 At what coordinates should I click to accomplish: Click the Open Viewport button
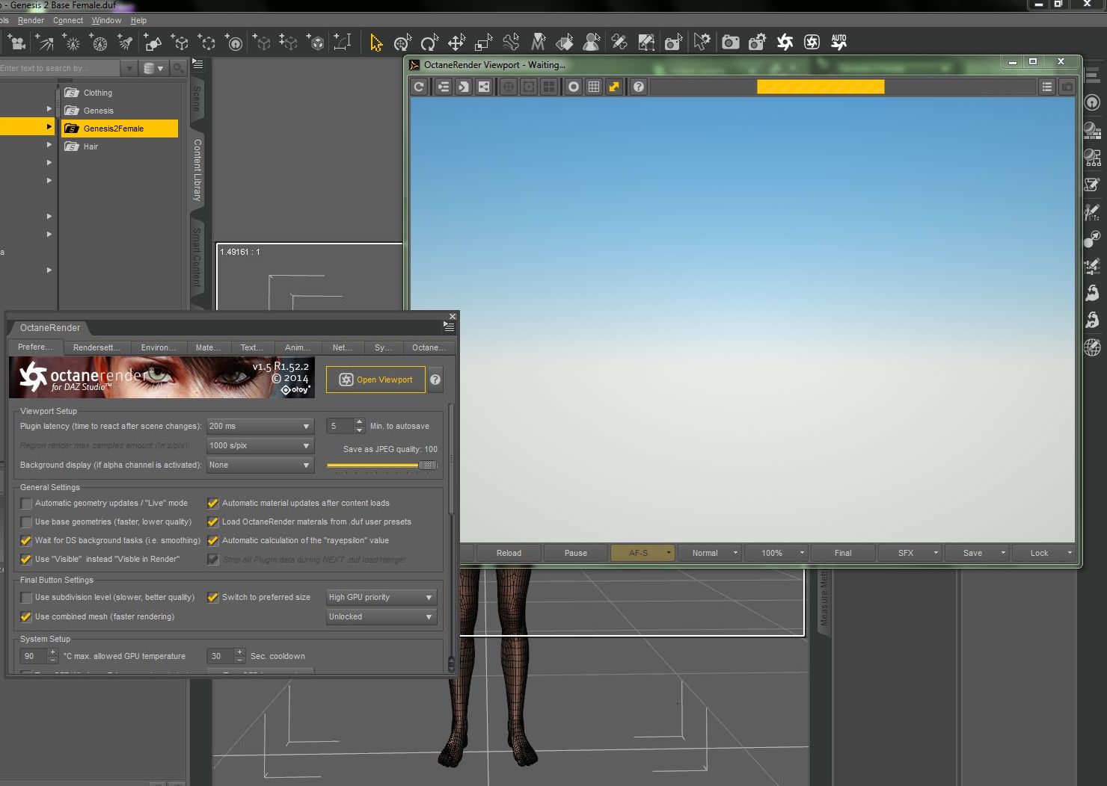(375, 380)
